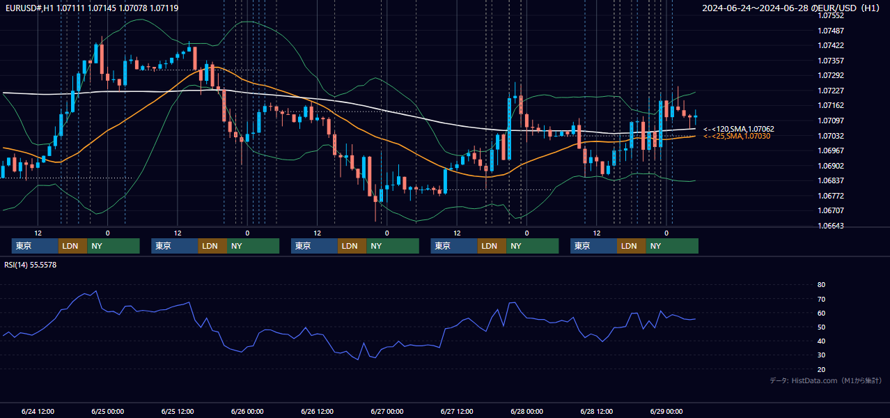Image resolution: width=890 pixels, height=418 pixels.
Task: Select the RSI 80 level label
Action: click(821, 285)
